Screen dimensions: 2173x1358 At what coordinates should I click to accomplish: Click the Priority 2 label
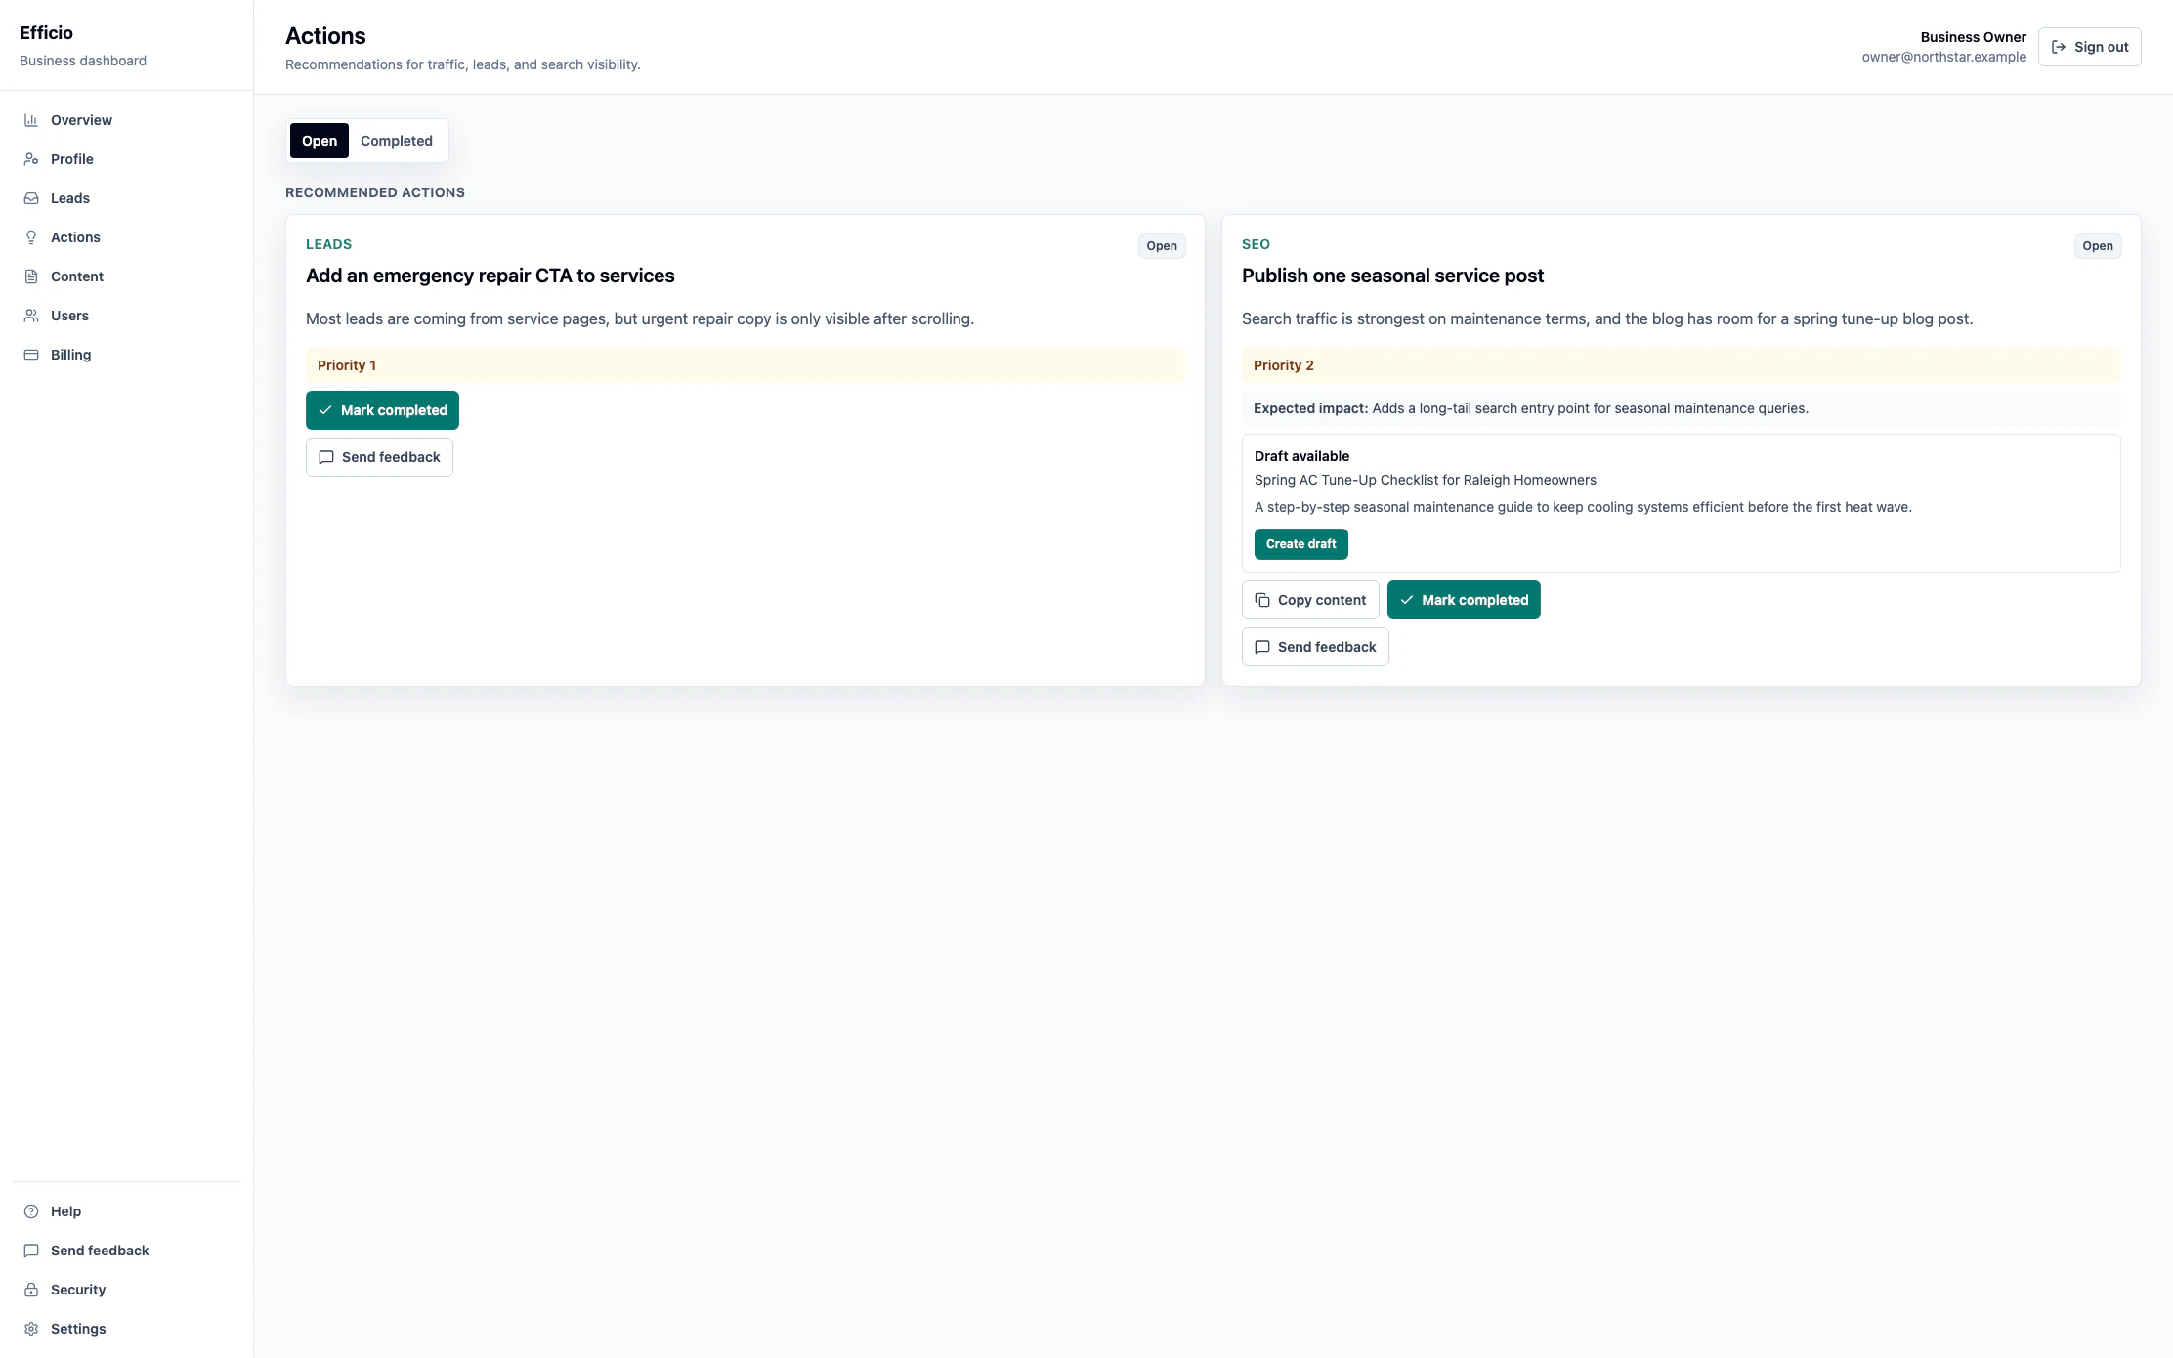1284,365
